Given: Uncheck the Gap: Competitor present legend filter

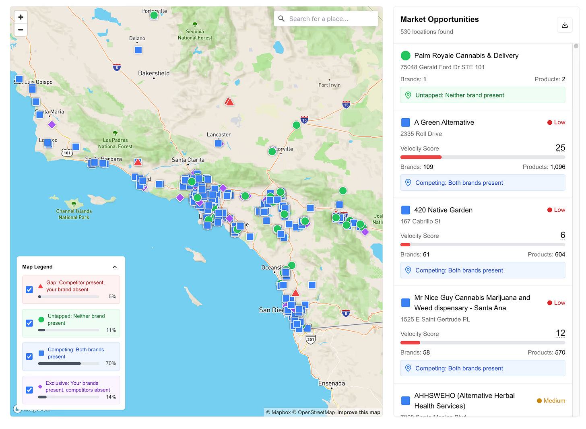Looking at the screenshot, I should (29, 289).
